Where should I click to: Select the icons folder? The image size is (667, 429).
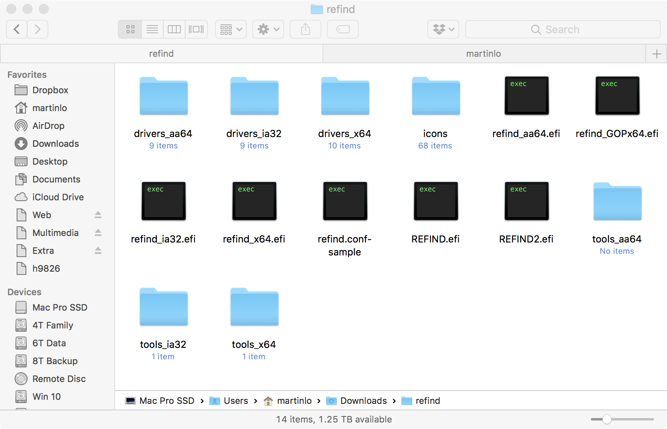(x=436, y=96)
